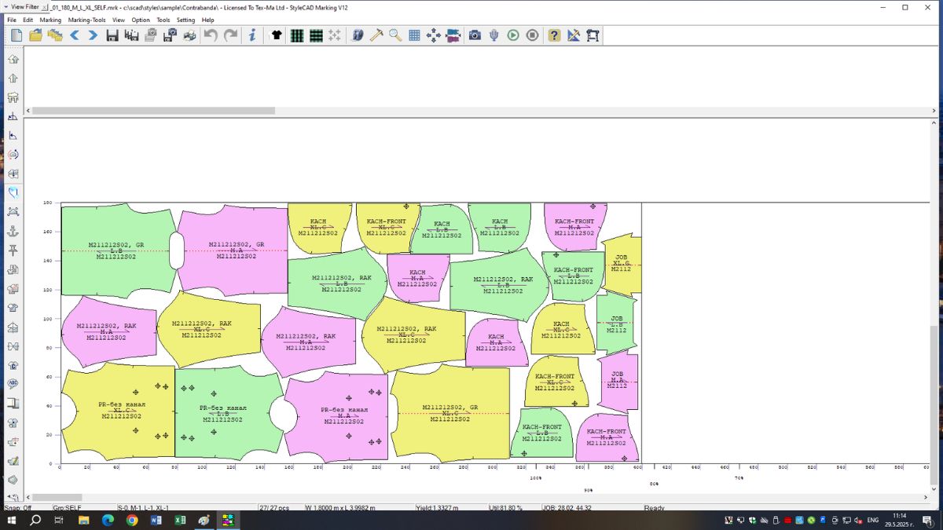Open the Option menu
Screen dimensions: 943x530
click(x=141, y=20)
